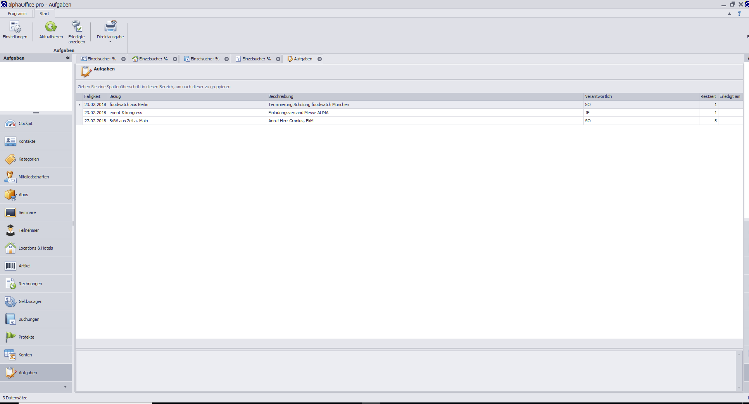The width and height of the screenshot is (749, 404).
Task: Toggle Erledigte anzeigen filter
Action: 76,32
